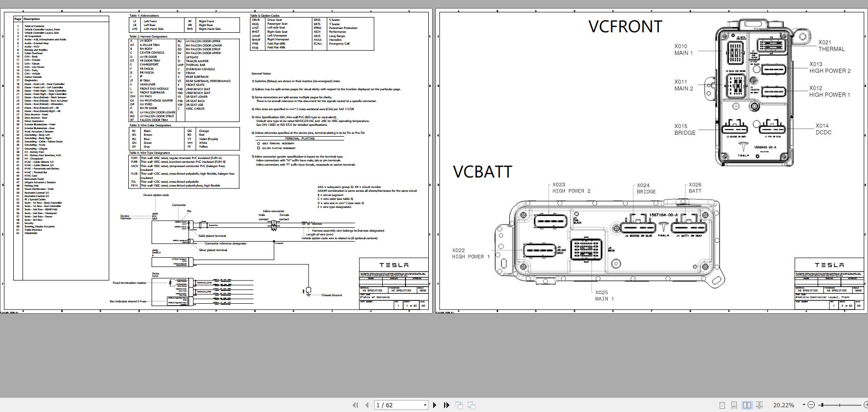
Task: Click the 'TERMINAL PLATING' legend heading
Action: pos(300,139)
